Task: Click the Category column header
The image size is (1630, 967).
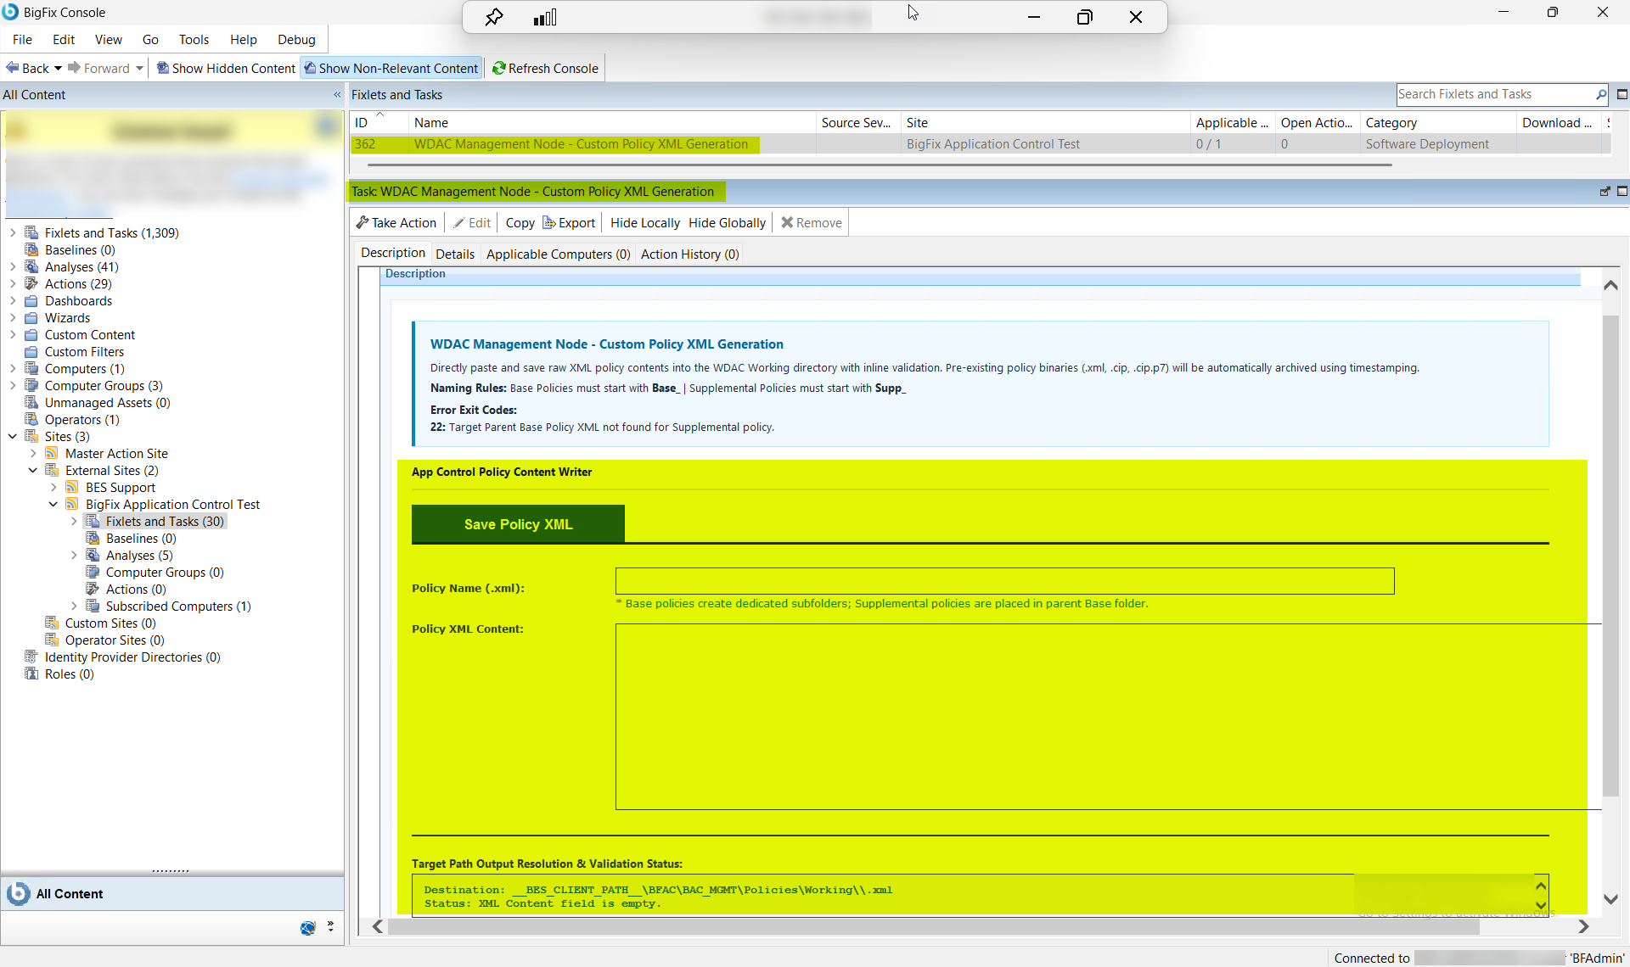Action: [1438, 122]
